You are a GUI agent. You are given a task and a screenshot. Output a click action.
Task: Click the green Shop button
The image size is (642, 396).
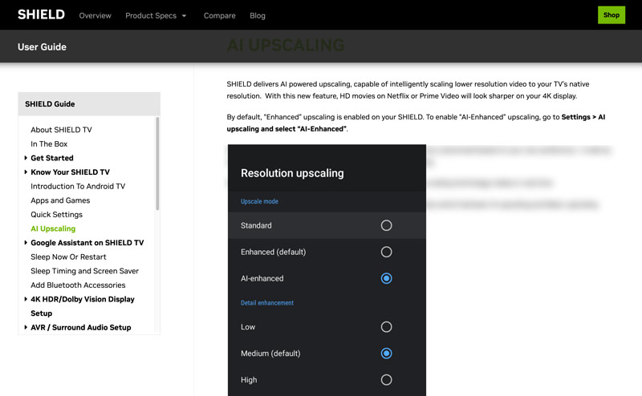pyautogui.click(x=612, y=14)
